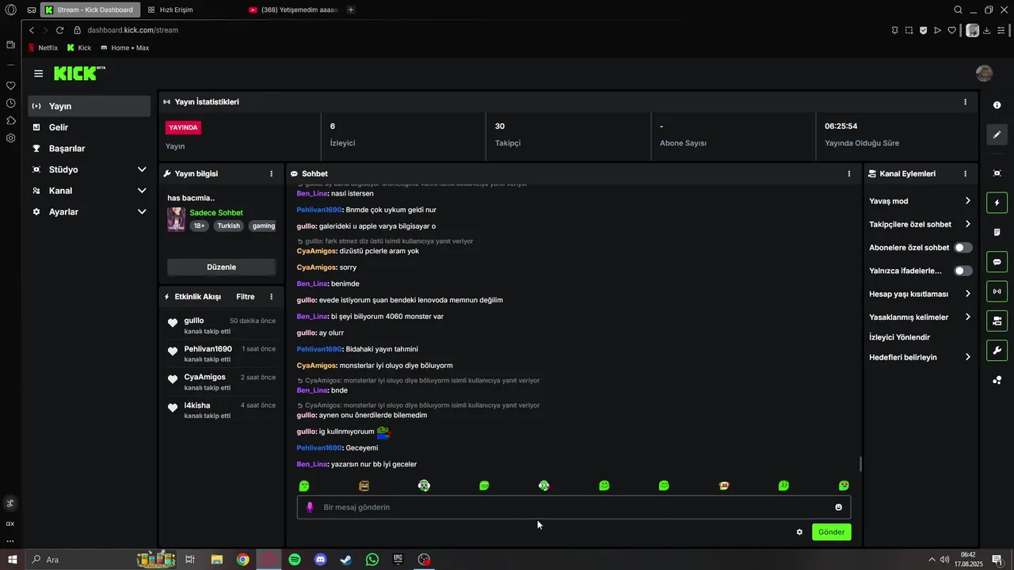Click the user avatar at top right

[984, 74]
